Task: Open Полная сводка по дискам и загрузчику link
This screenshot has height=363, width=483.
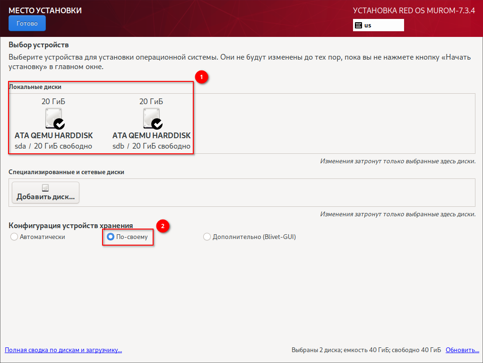Action: [63, 350]
